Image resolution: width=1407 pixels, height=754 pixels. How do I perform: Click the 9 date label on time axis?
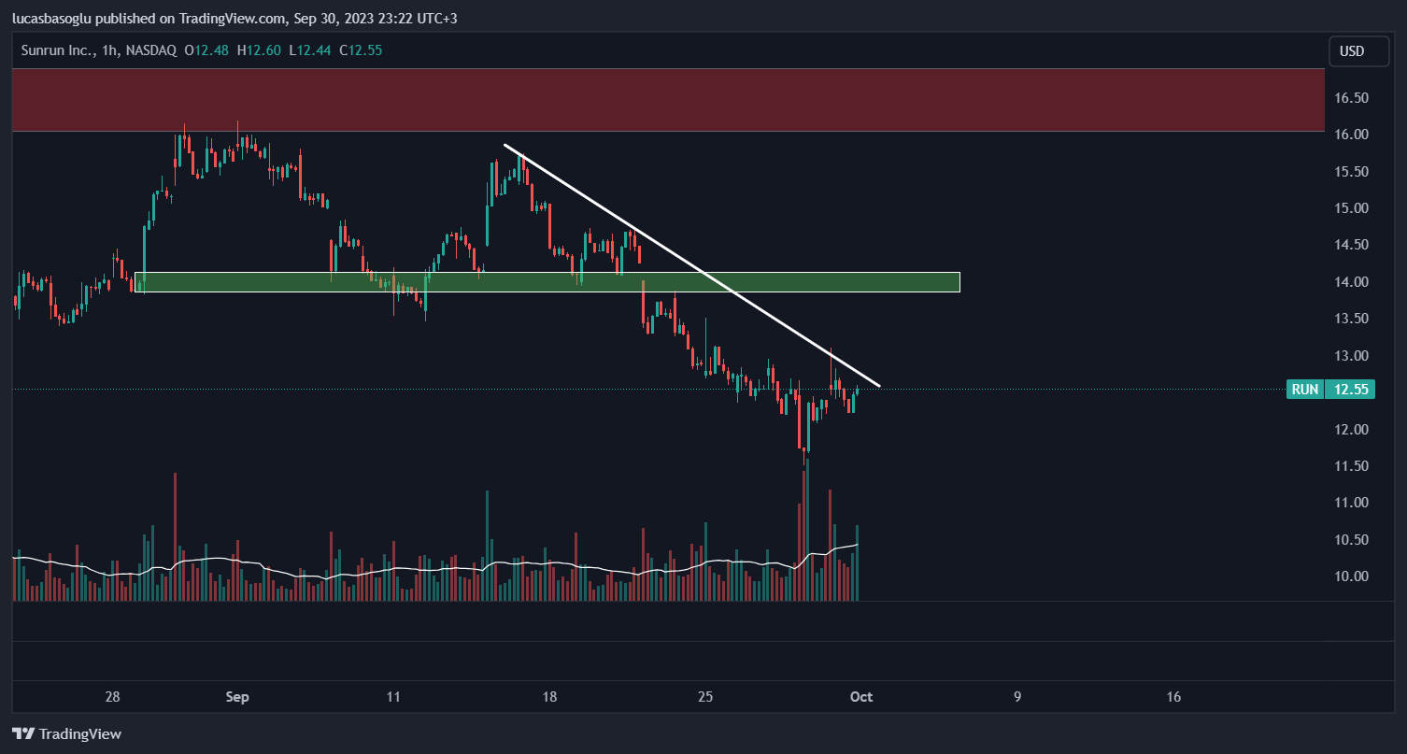pos(1017,697)
